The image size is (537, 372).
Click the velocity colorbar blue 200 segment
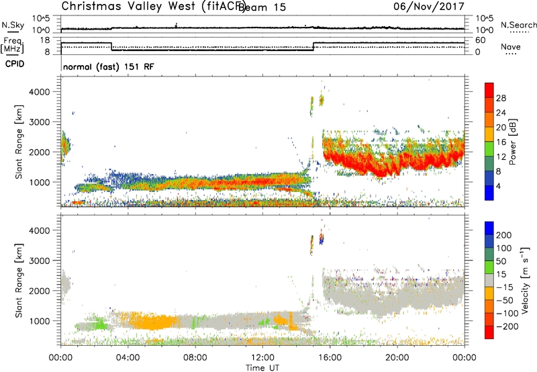coord(489,228)
